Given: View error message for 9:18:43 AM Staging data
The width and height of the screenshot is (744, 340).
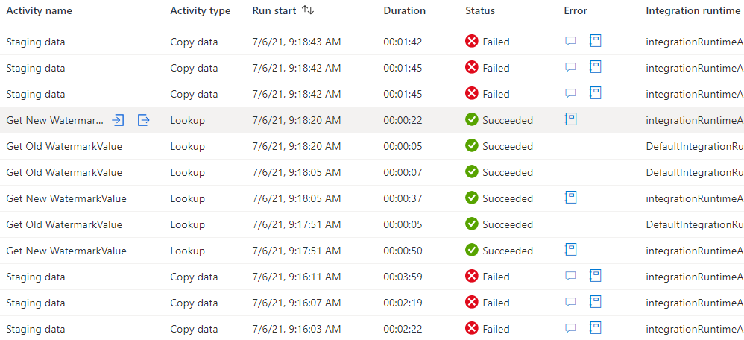Looking at the screenshot, I should pos(570,42).
